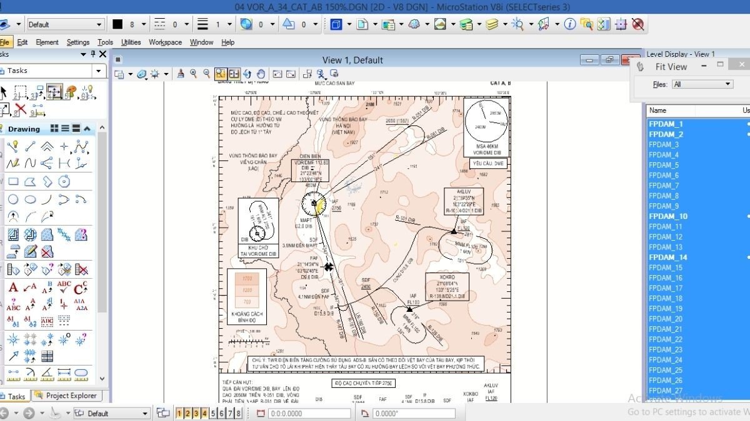This screenshot has height=421, width=750.
Task: Open the element priority dropdown
Action: tap(316, 24)
